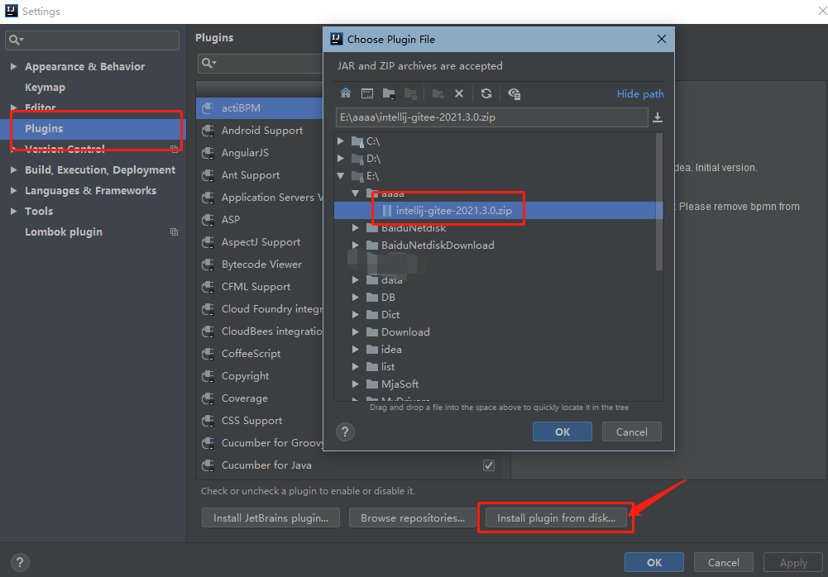Click OK in the Settings window
This screenshot has height=577, width=828.
(653, 562)
